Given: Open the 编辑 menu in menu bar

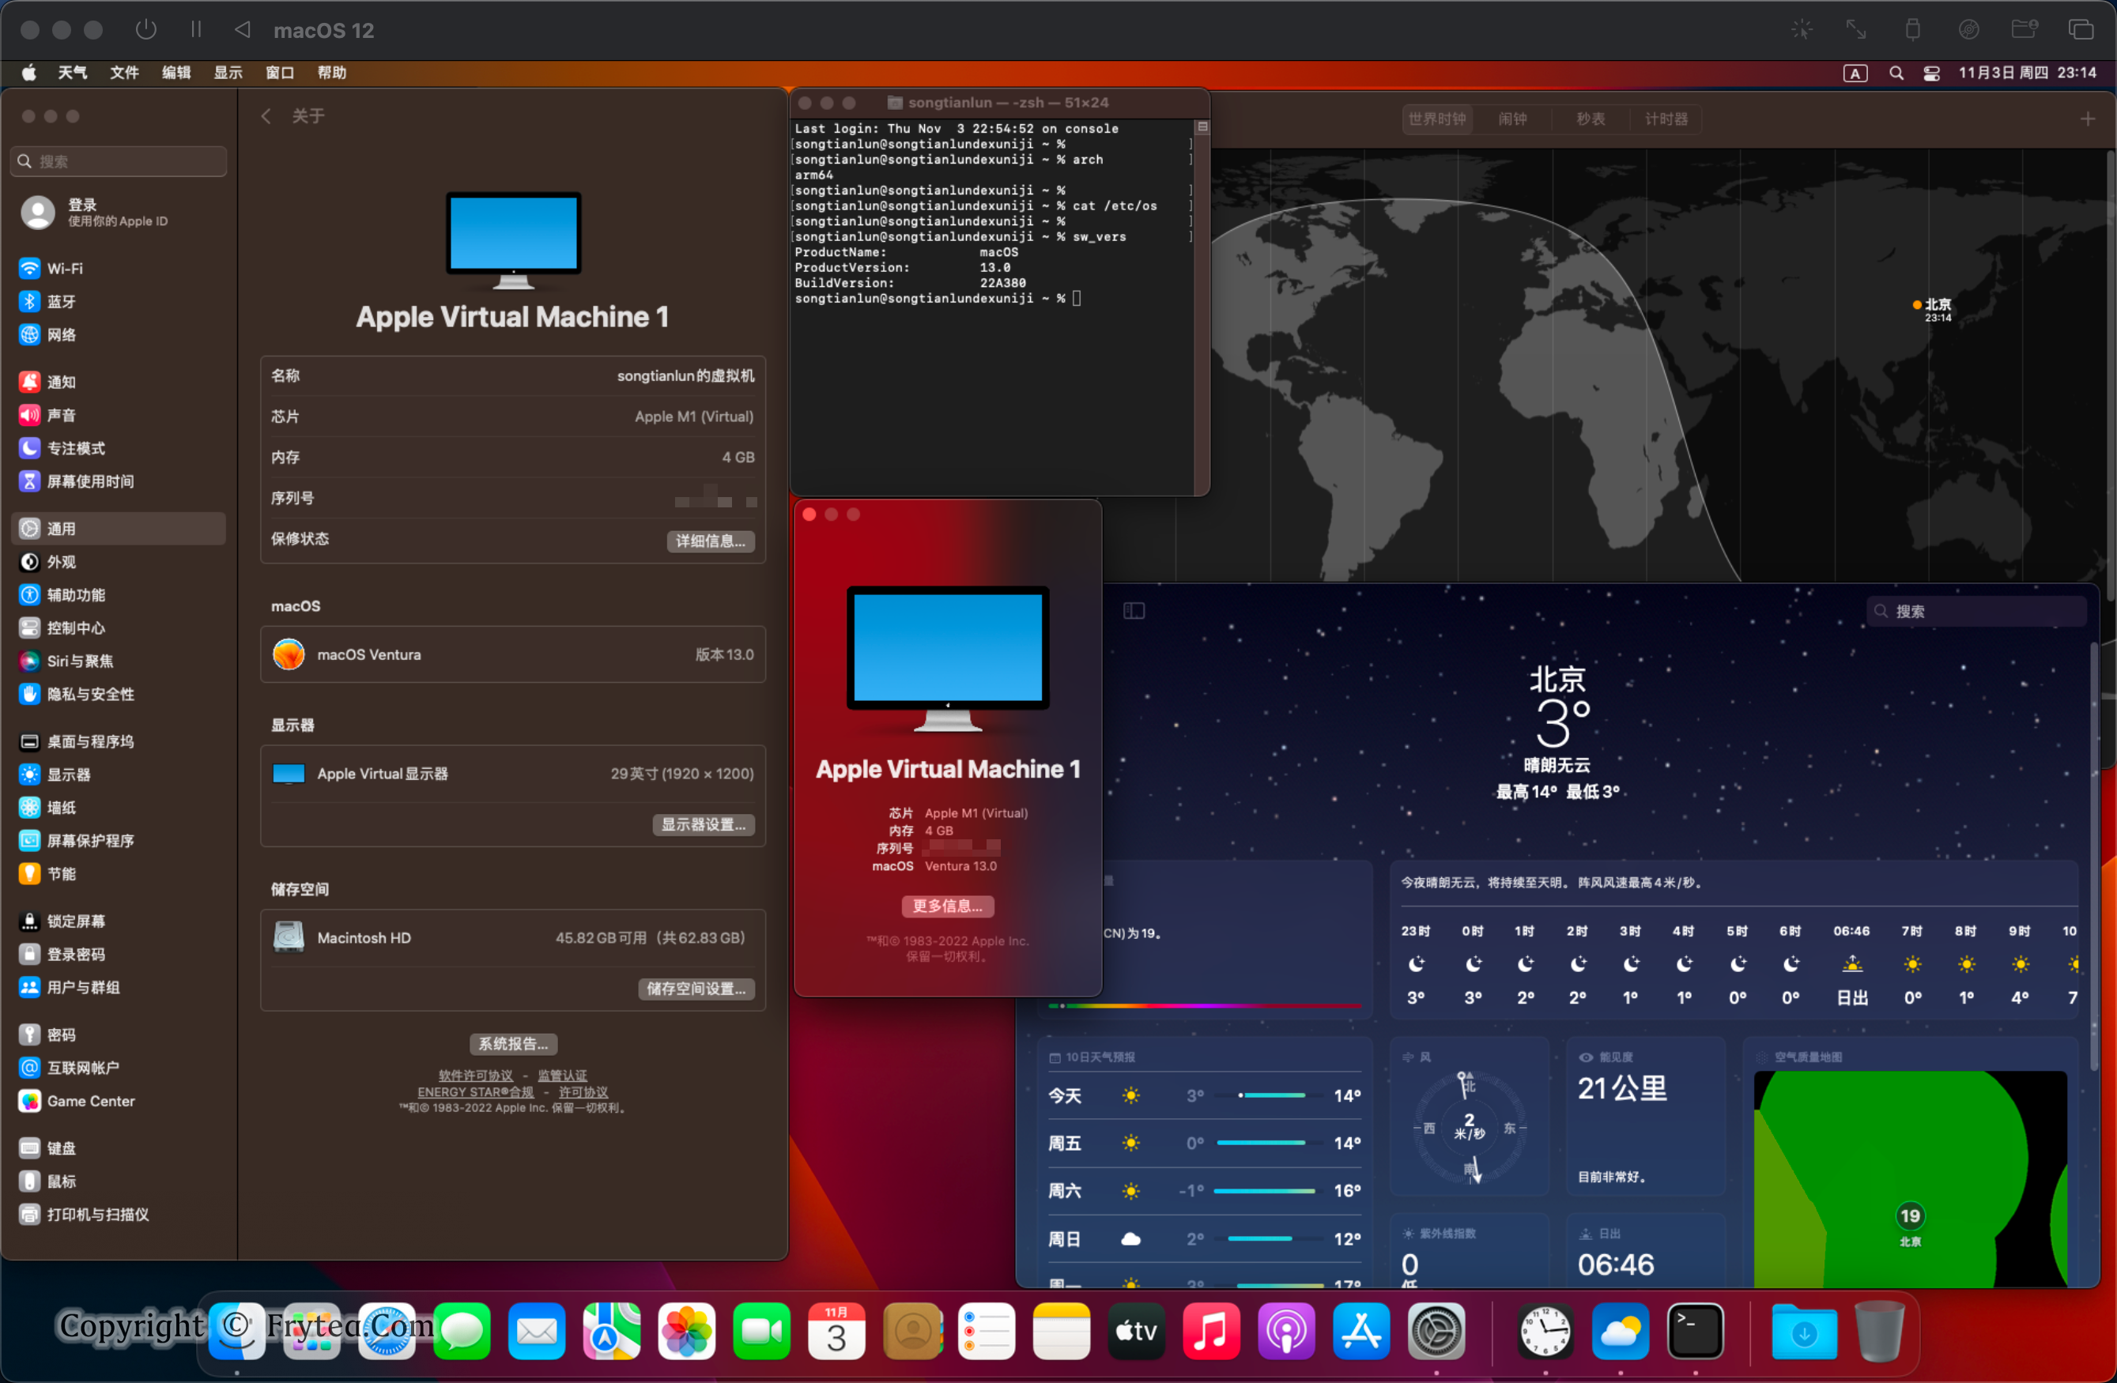Looking at the screenshot, I should click(x=176, y=73).
